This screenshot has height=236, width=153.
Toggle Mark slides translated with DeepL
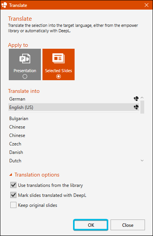coord(13,195)
